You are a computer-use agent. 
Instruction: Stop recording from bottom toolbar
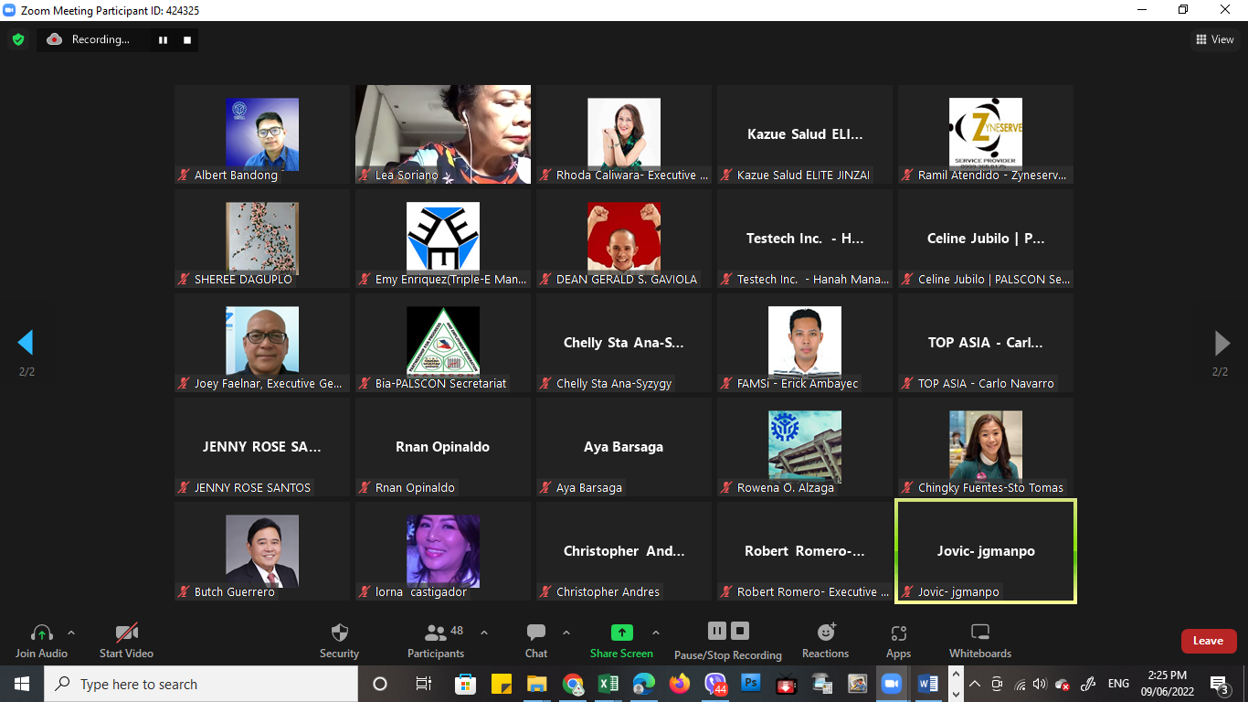point(741,631)
